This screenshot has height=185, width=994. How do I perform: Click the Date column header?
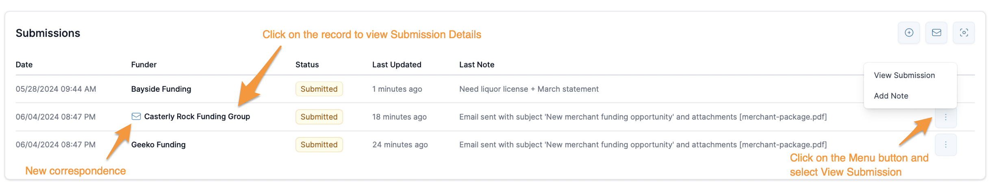[24, 65]
